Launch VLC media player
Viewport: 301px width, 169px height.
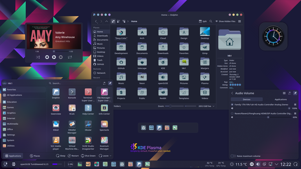click(x=56, y=143)
